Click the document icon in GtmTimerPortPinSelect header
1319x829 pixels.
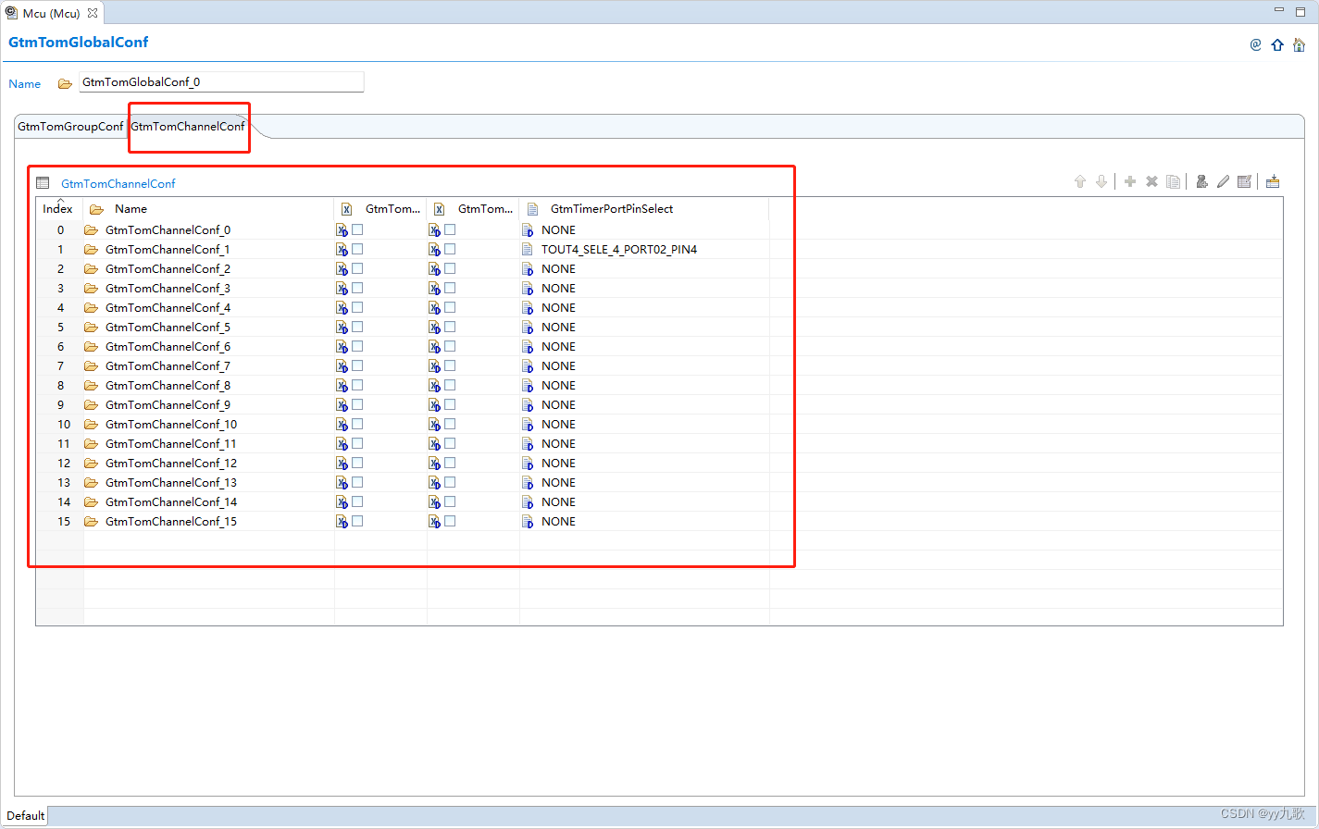click(x=532, y=209)
